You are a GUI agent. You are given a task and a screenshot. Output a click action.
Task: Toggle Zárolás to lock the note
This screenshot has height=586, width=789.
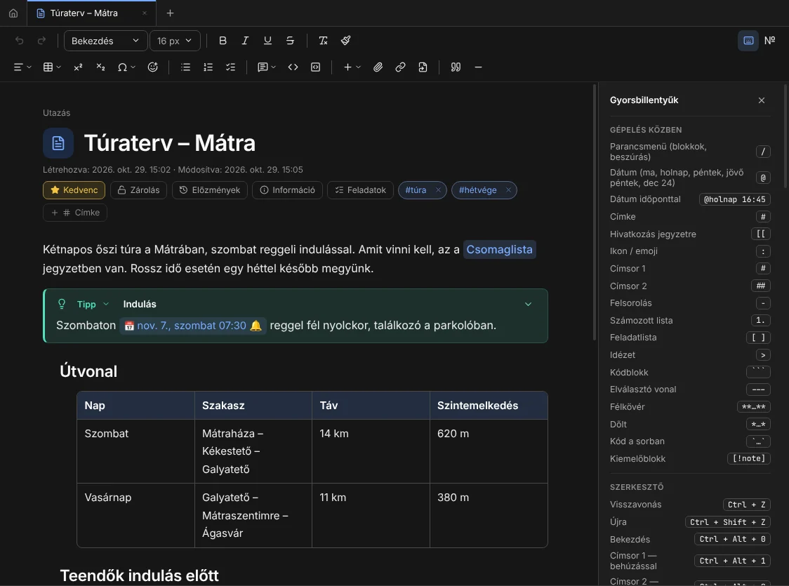[138, 190]
